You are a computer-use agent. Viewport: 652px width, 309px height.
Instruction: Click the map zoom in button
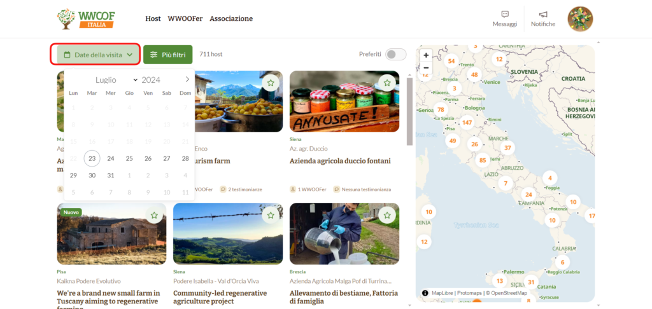coord(426,55)
